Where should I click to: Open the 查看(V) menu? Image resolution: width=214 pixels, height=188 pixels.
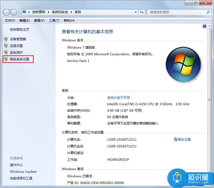tap(39, 20)
